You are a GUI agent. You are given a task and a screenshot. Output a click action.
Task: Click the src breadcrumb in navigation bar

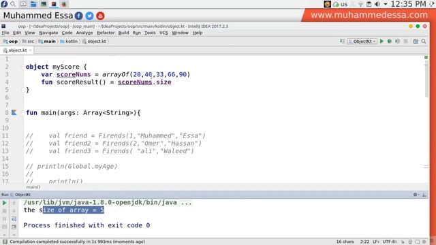tap(28, 42)
